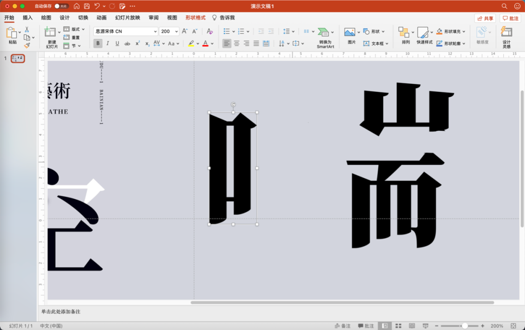Click the zoom slider handle
The height and width of the screenshot is (330, 525).
[x=465, y=326]
